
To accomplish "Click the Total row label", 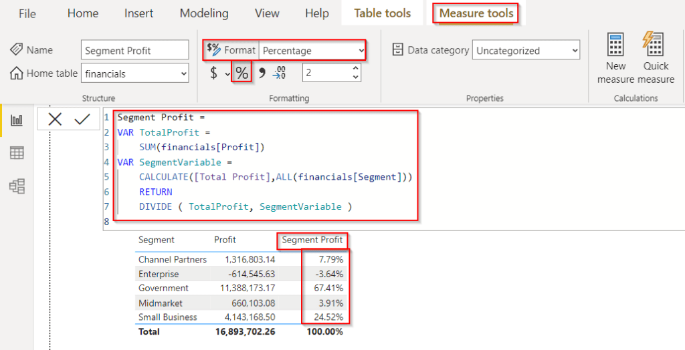I will [149, 332].
